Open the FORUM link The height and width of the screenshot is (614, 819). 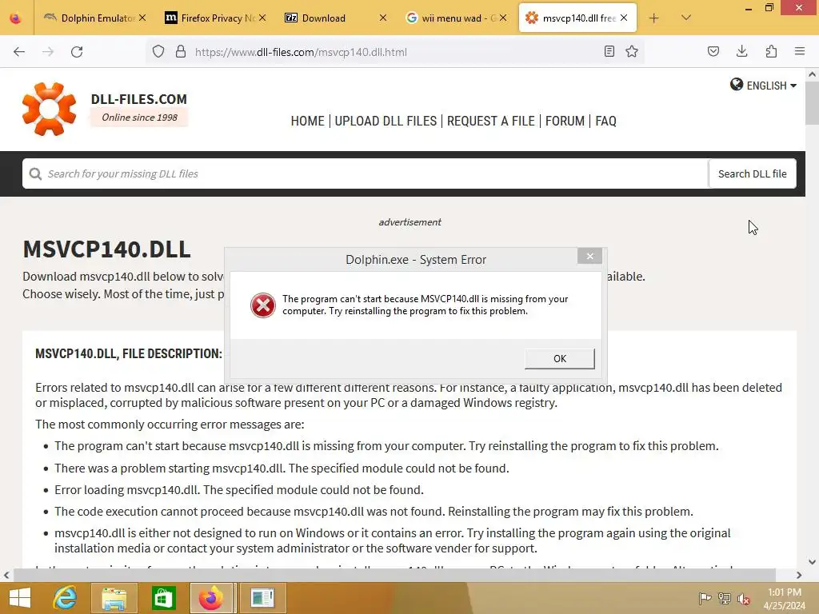(565, 122)
